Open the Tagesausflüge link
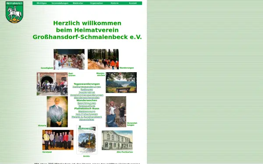This screenshot has width=263, height=164. click(87, 106)
